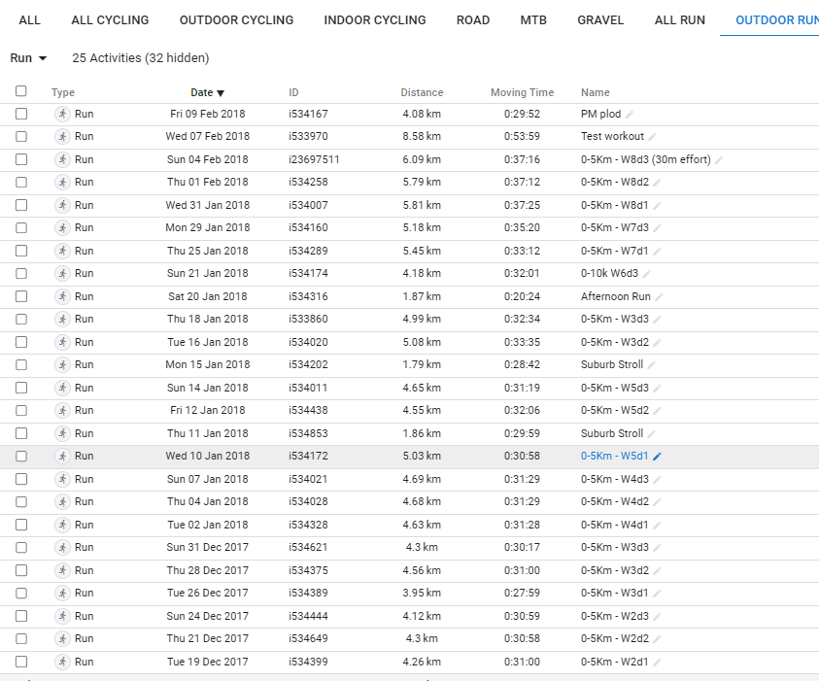Sort the table by Moving Time column
This screenshot has height=681, width=819.
point(522,92)
